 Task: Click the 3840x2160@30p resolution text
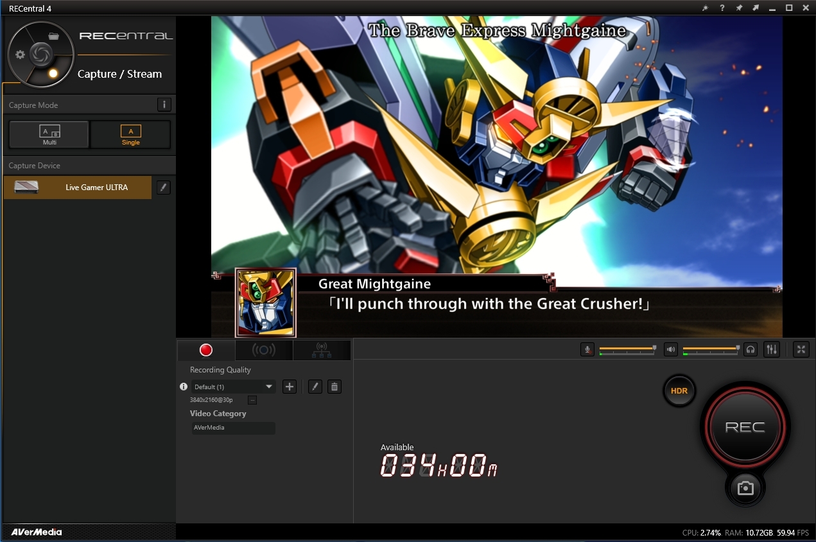coord(211,400)
